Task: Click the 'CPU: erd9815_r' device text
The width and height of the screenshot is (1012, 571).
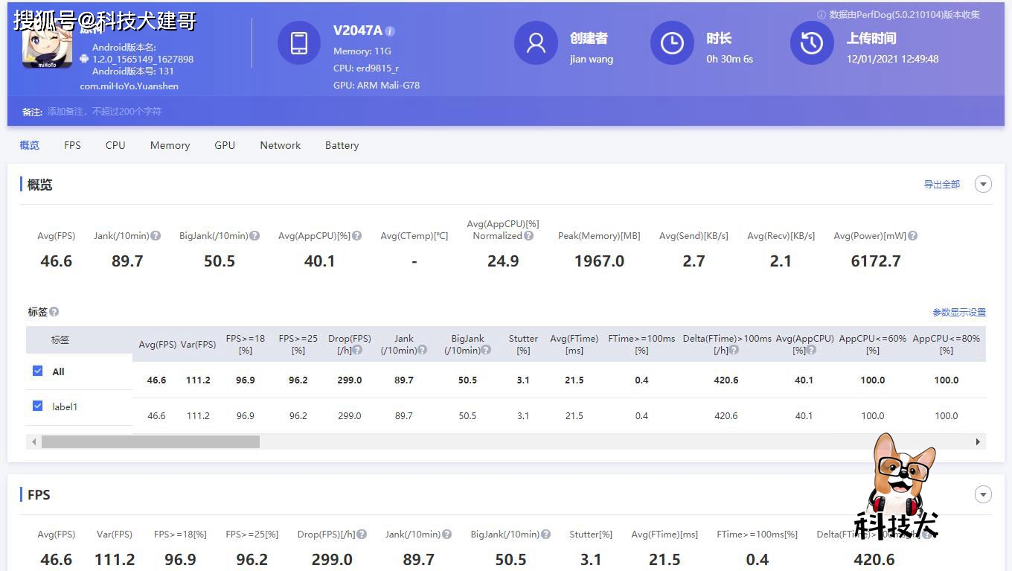Action: (x=366, y=68)
